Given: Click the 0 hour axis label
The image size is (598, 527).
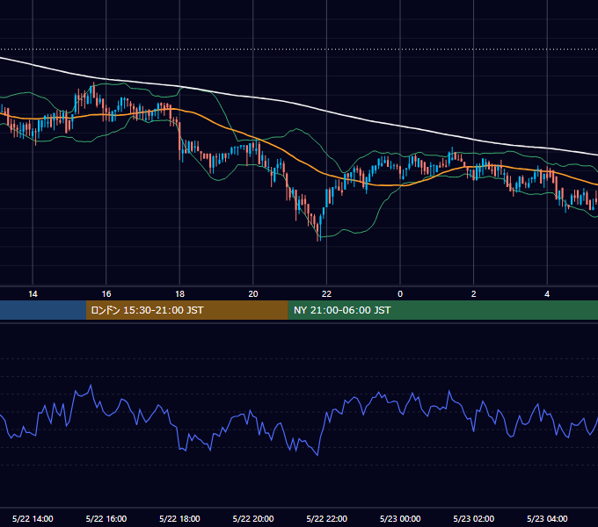Looking at the screenshot, I should coord(400,294).
